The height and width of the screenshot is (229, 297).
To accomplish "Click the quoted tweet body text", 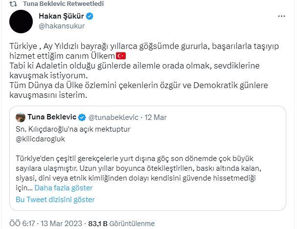I will point(147,165).
